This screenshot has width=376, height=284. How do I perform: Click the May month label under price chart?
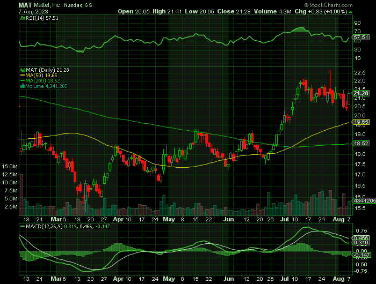tap(169, 219)
